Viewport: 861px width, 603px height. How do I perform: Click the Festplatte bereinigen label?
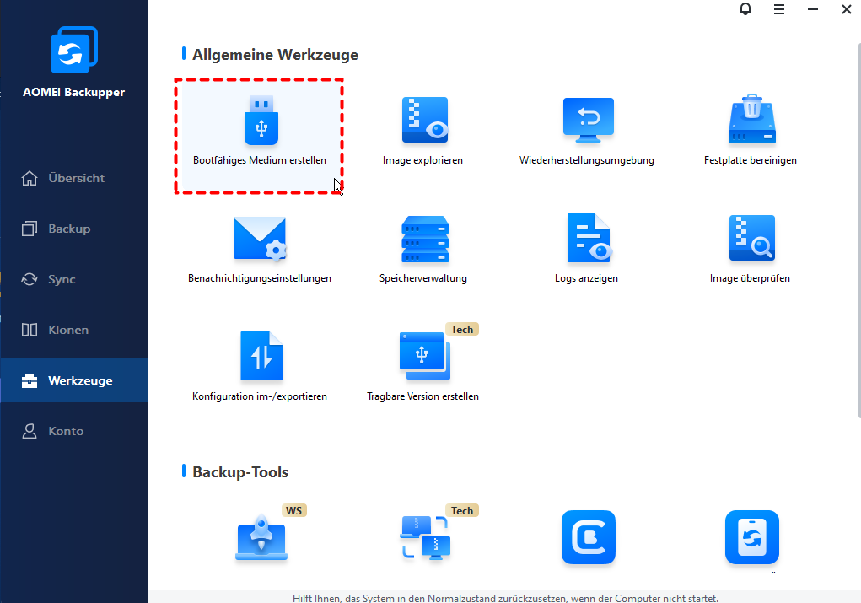pos(750,160)
